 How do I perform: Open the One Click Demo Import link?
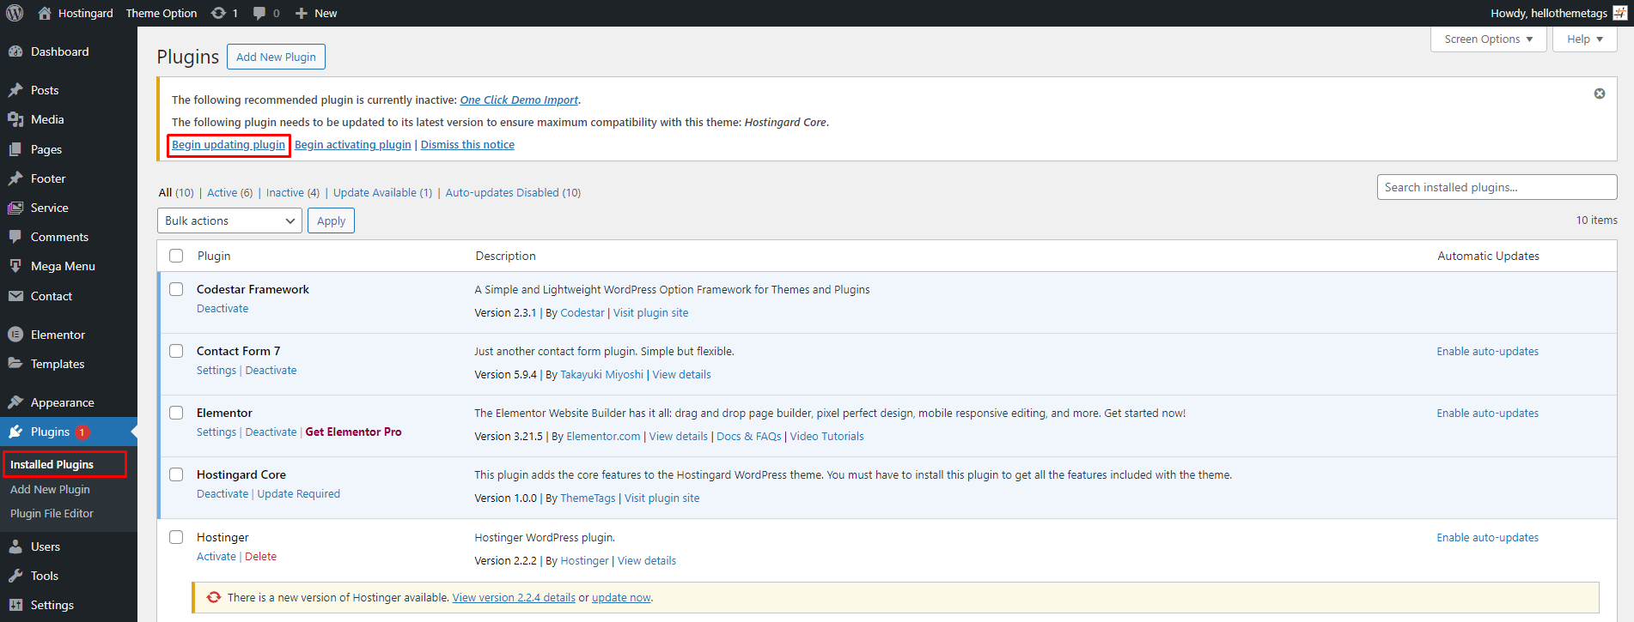click(519, 100)
